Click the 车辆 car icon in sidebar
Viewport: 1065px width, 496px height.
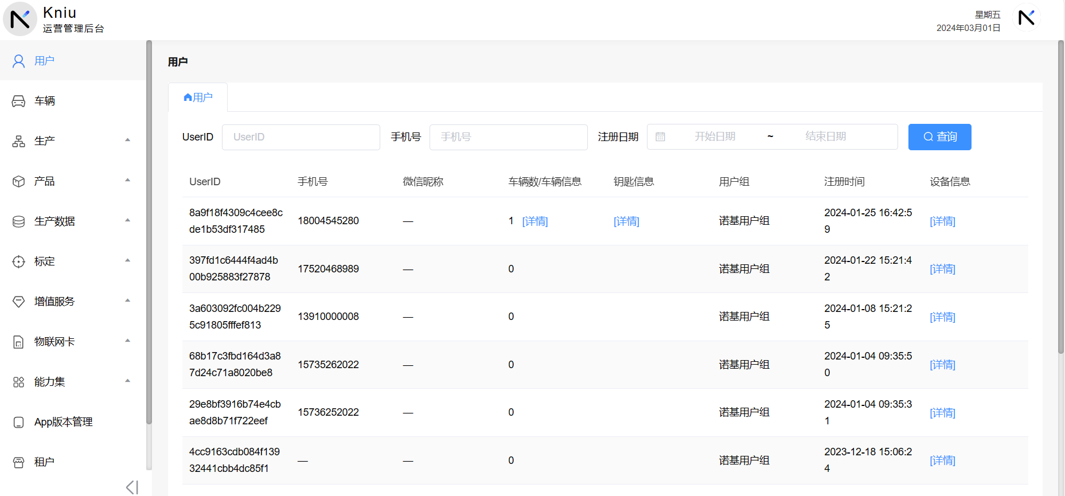click(x=19, y=101)
